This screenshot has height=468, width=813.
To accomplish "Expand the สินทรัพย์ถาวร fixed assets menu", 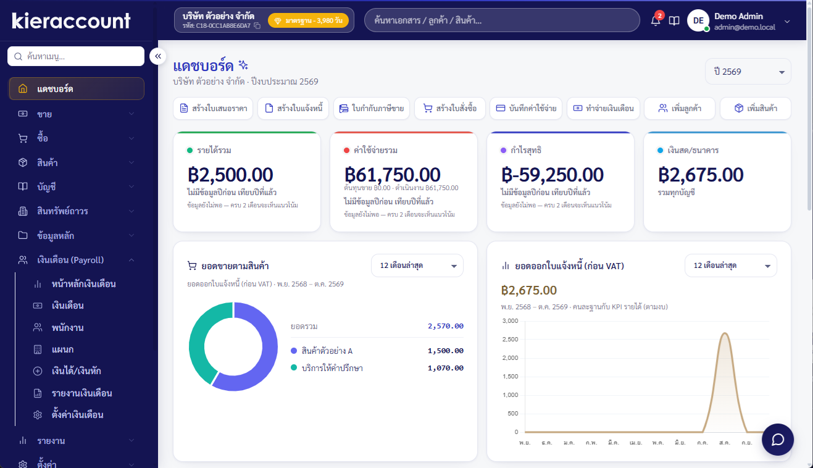I will (x=77, y=211).
